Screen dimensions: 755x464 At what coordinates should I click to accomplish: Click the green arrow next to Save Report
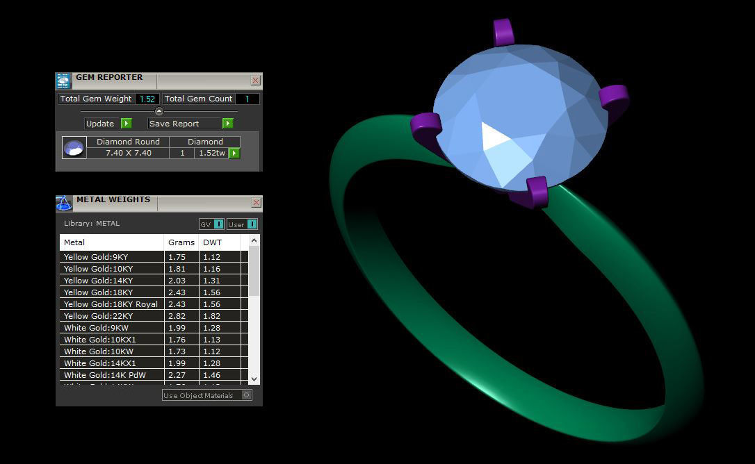pyautogui.click(x=228, y=123)
